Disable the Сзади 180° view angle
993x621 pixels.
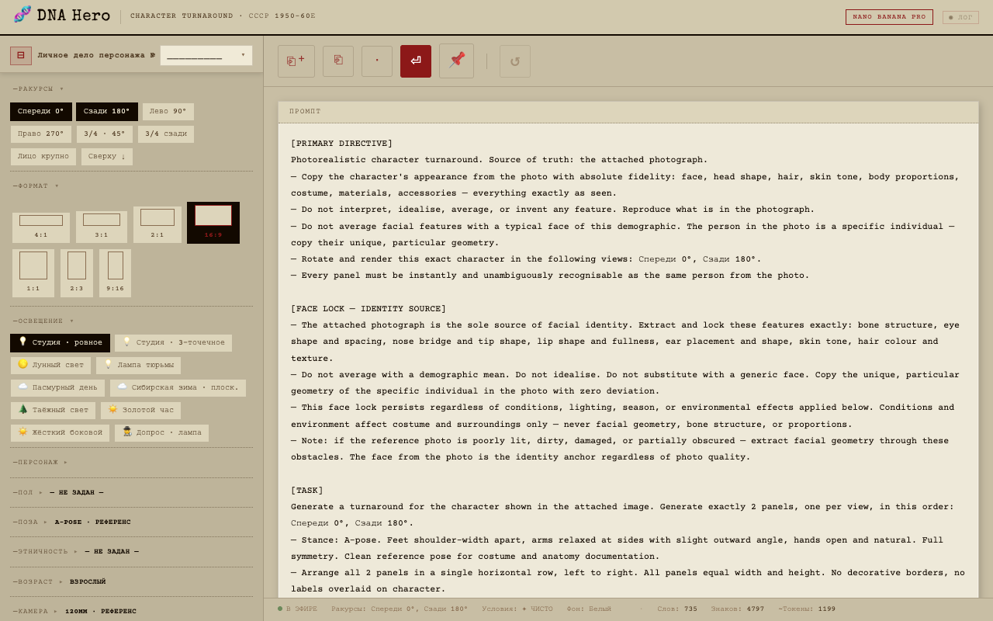[x=107, y=112]
